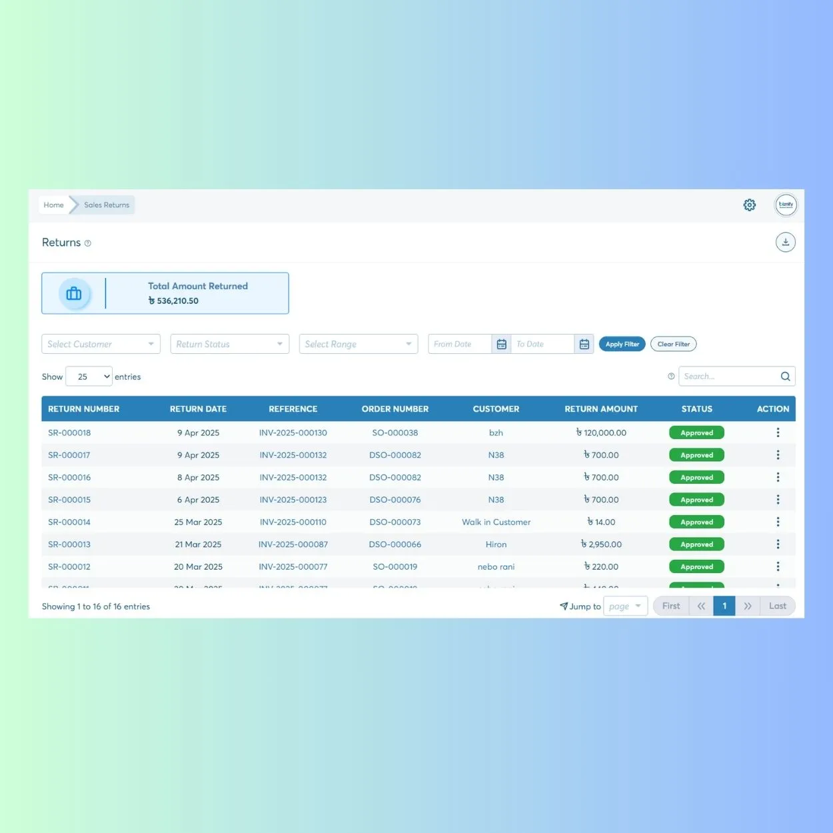
Task: Navigate to the Home breadcrumb
Action: [x=53, y=205]
